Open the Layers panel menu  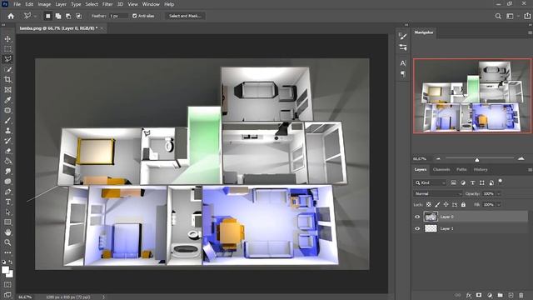pyautogui.click(x=530, y=170)
